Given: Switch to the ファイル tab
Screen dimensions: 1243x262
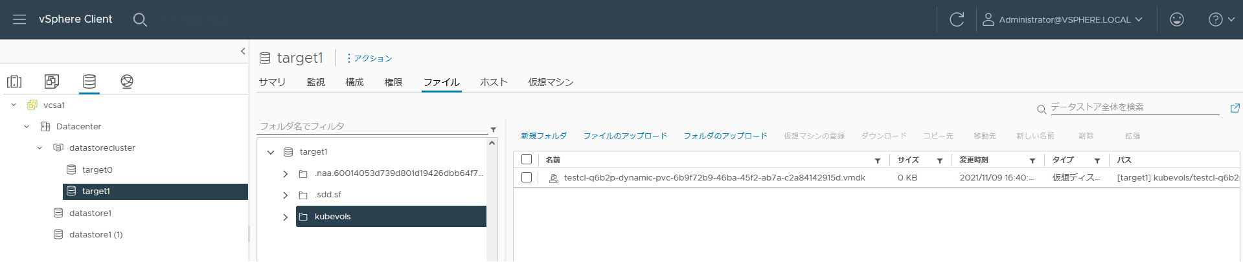Looking at the screenshot, I should point(441,82).
